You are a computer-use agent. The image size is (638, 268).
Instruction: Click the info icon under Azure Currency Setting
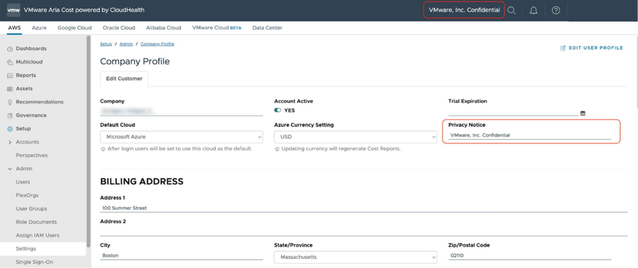point(277,149)
